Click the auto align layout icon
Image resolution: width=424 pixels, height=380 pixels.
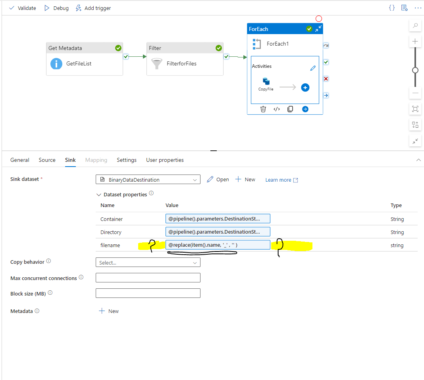[415, 125]
